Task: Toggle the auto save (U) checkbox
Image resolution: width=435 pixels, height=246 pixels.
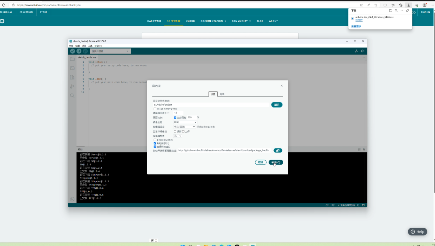Action: (155, 143)
